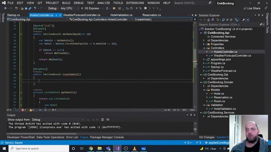Pin the Solution Explorer panel
This screenshot has height=152, width=271.
tap(259, 15)
